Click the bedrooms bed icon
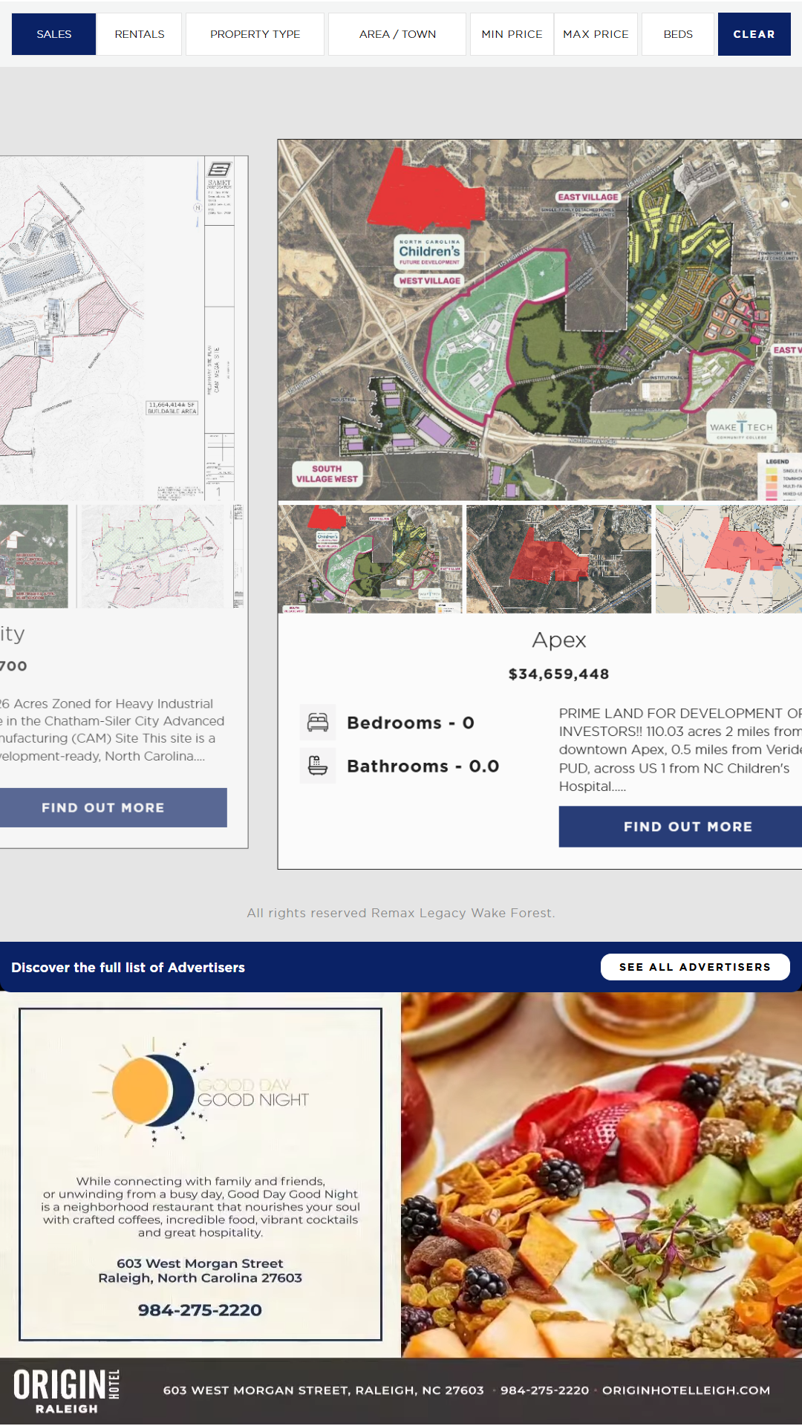This screenshot has height=1426, width=802. point(318,723)
